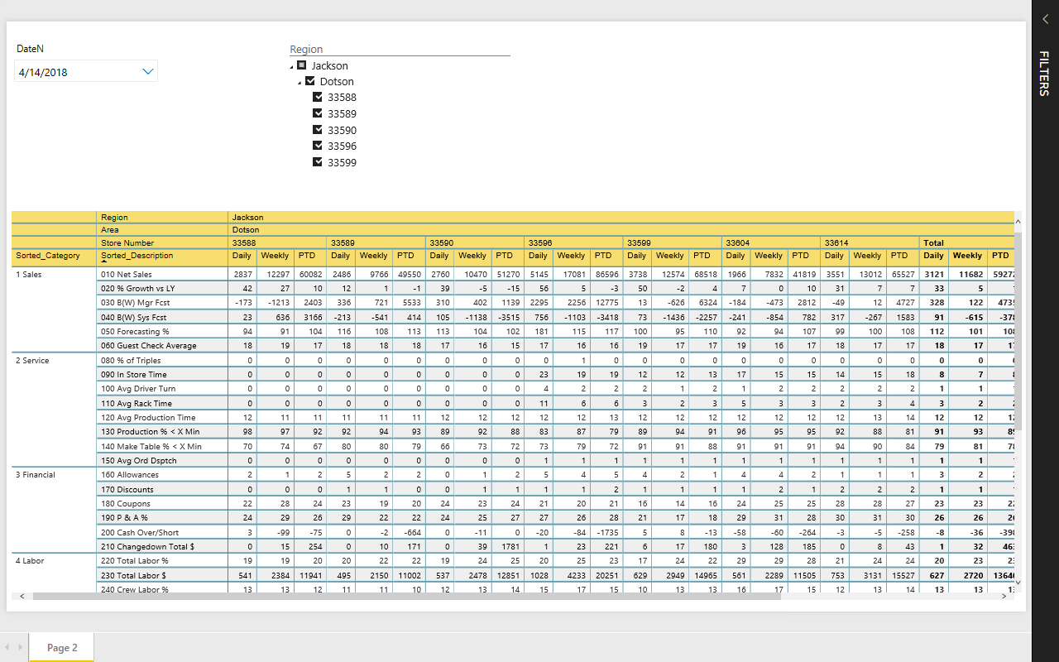
Task: Select the 2 Service category row
Action: click(x=32, y=361)
